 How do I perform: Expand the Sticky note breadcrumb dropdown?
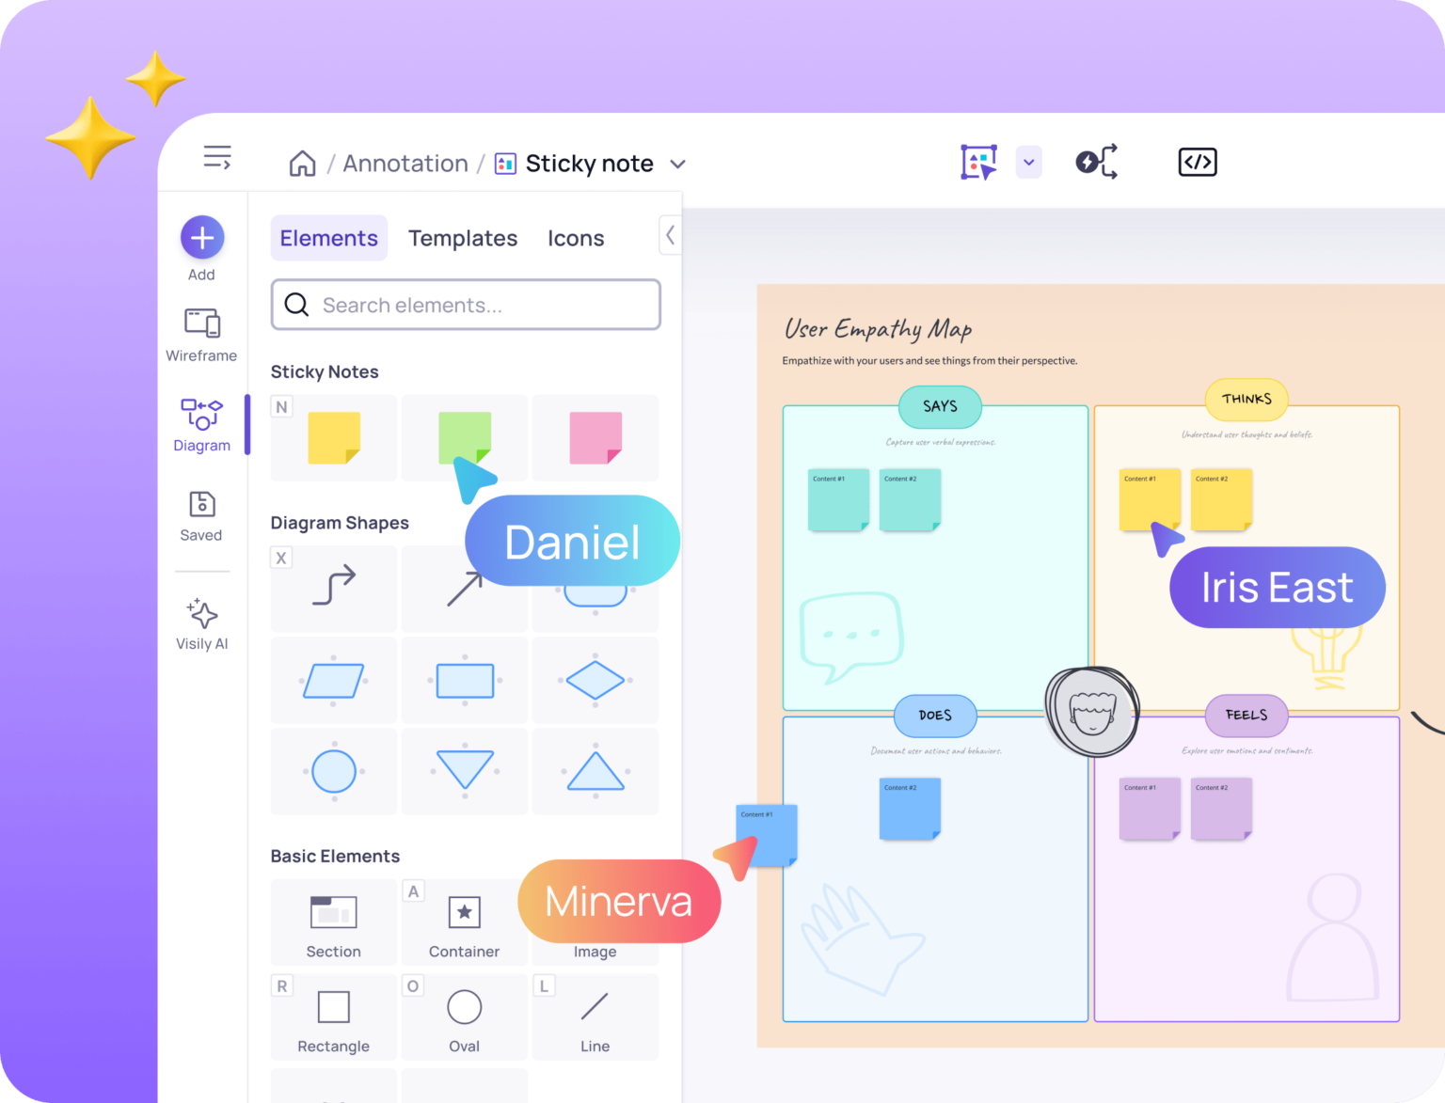pos(678,164)
